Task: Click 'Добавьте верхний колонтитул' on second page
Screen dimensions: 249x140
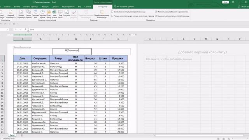Action: tap(202, 52)
